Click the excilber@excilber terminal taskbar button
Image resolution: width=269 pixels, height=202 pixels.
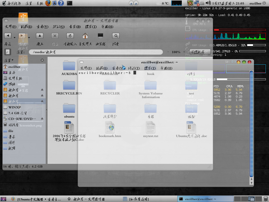[205, 199]
